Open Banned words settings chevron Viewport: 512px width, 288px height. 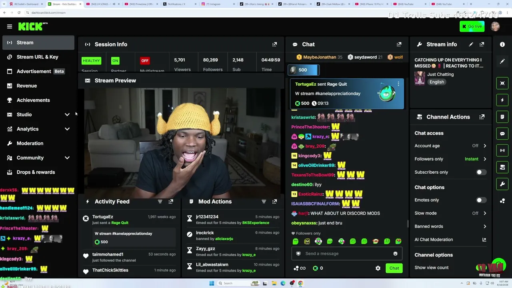point(485,226)
